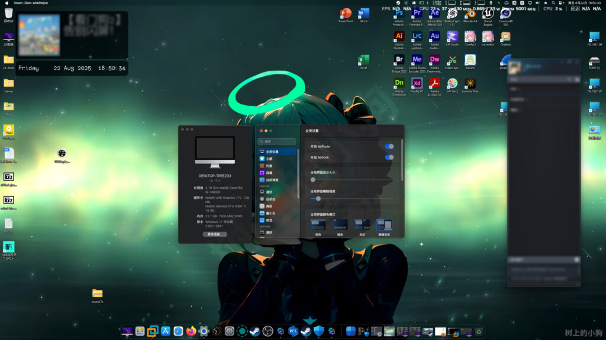Launch Firefox from the dock
The width and height of the screenshot is (606, 340).
coord(191,331)
